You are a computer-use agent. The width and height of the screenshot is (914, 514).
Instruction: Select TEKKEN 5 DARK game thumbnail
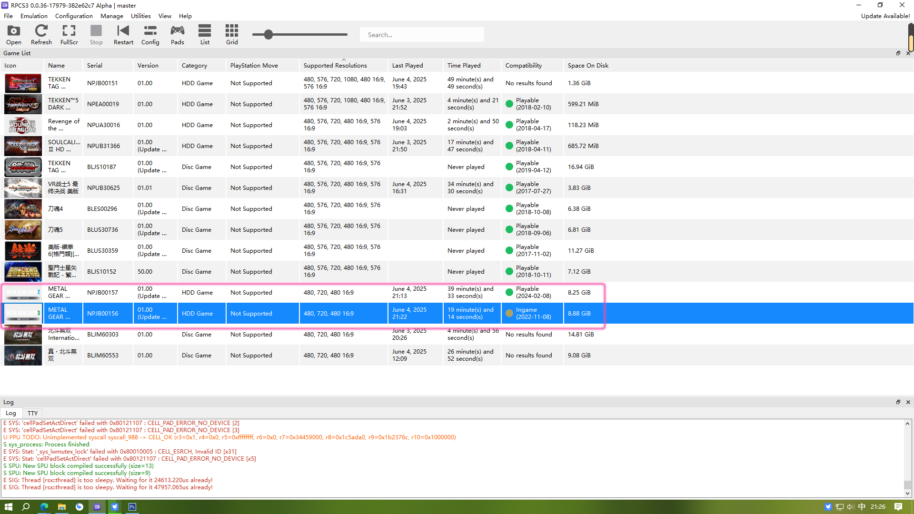click(x=23, y=104)
